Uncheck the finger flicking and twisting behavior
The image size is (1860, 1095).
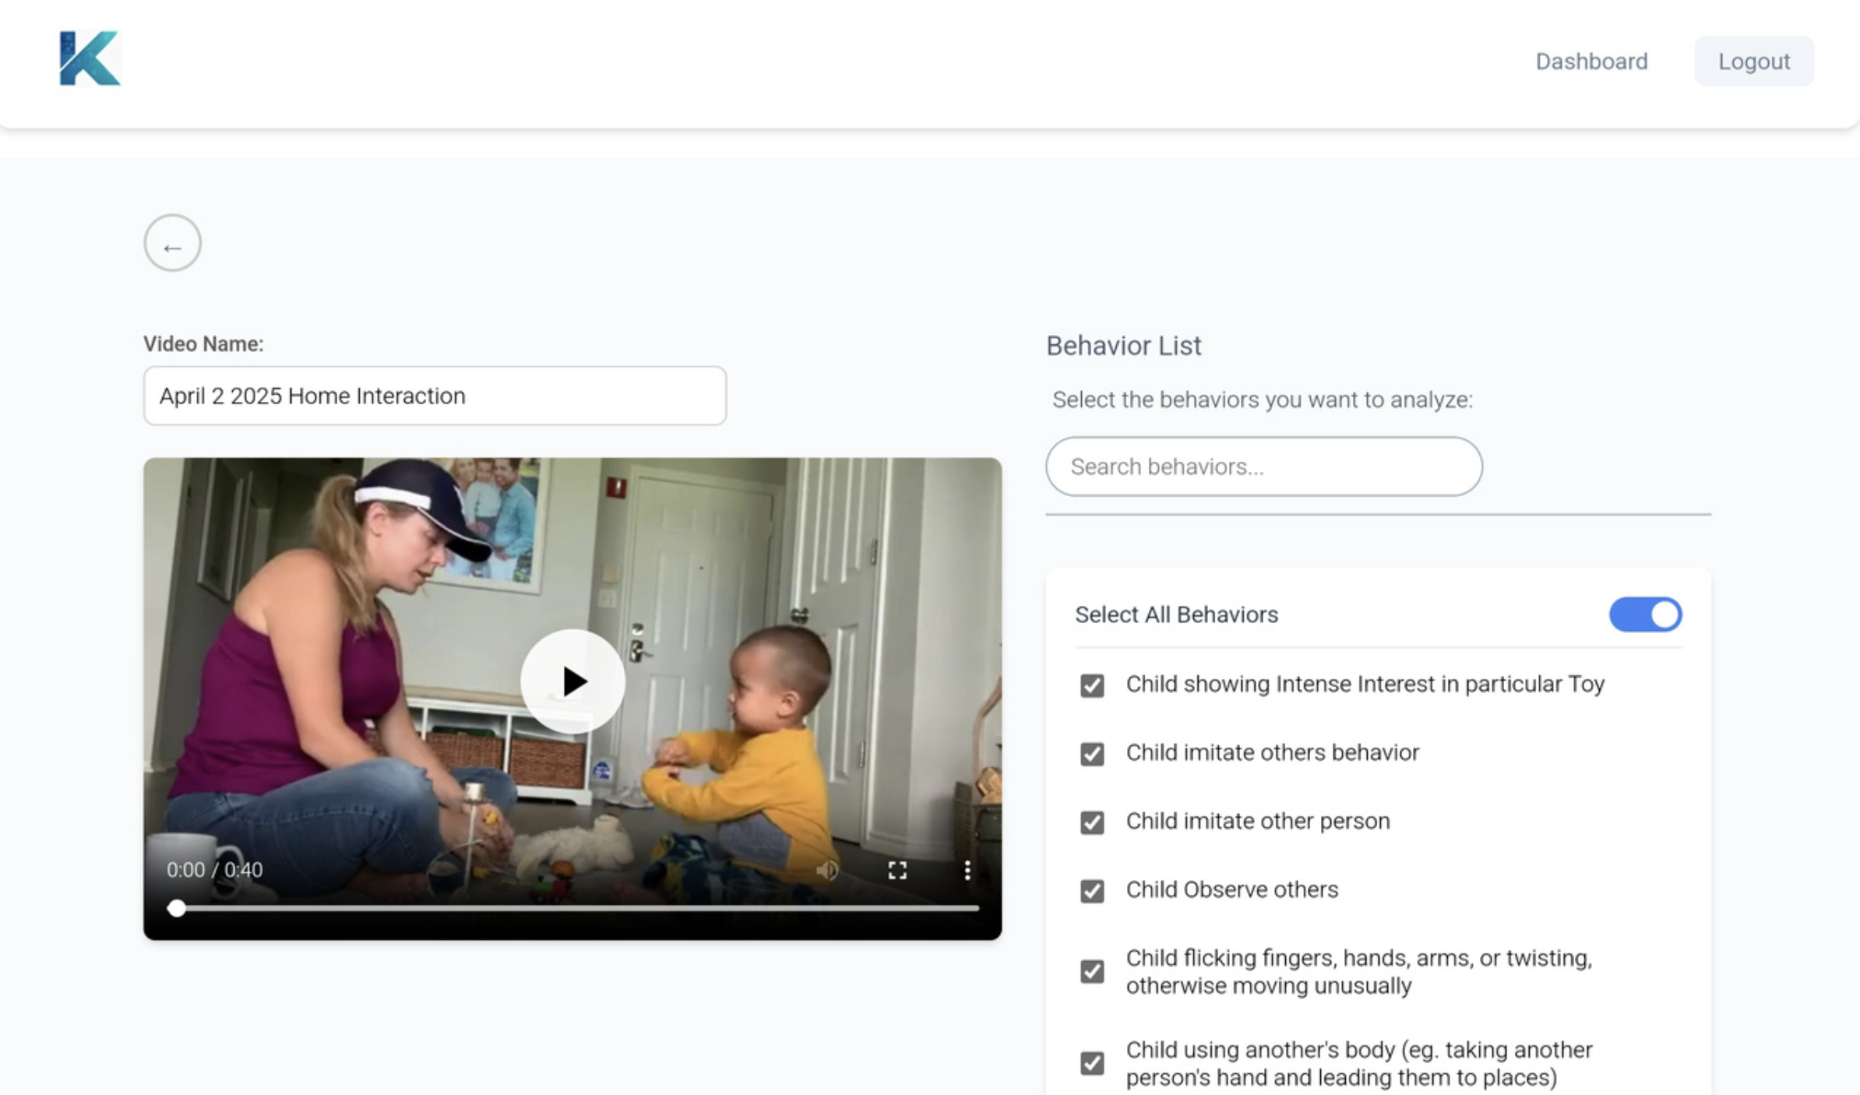click(1092, 971)
